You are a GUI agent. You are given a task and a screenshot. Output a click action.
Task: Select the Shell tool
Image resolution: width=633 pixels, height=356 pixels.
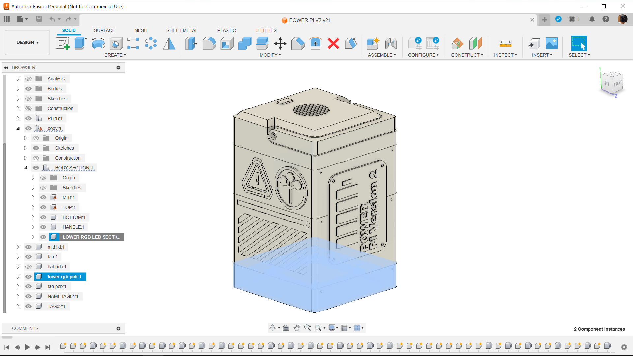[227, 43]
